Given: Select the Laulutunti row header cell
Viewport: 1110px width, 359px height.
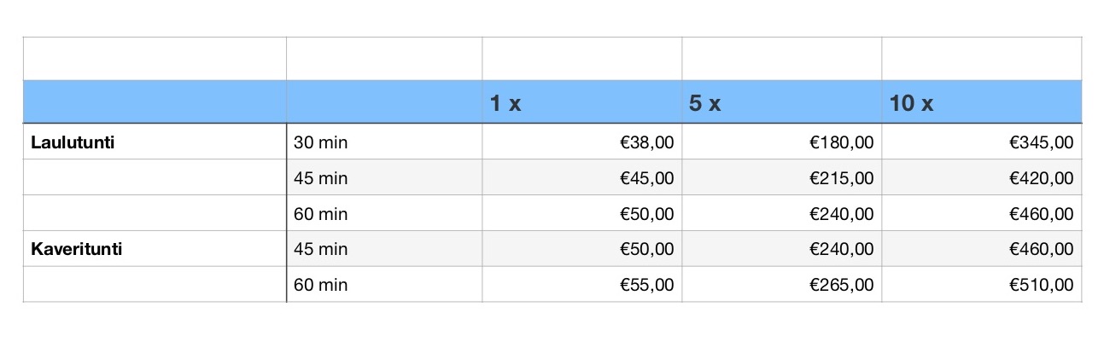Looking at the screenshot, I should coord(155,142).
